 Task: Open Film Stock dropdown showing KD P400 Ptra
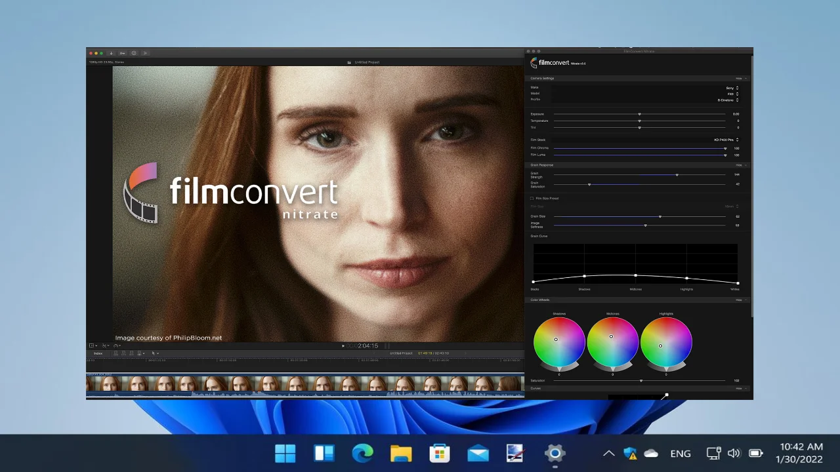coord(726,140)
